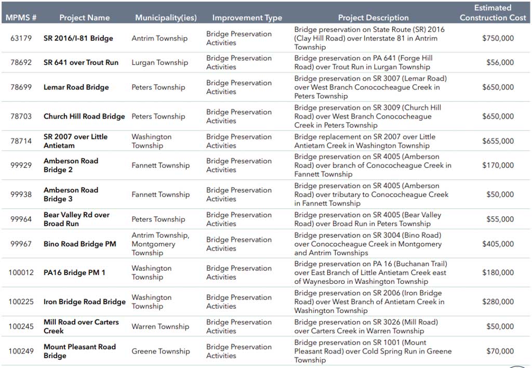Click the Estimated Construction Cost header

coord(493,12)
